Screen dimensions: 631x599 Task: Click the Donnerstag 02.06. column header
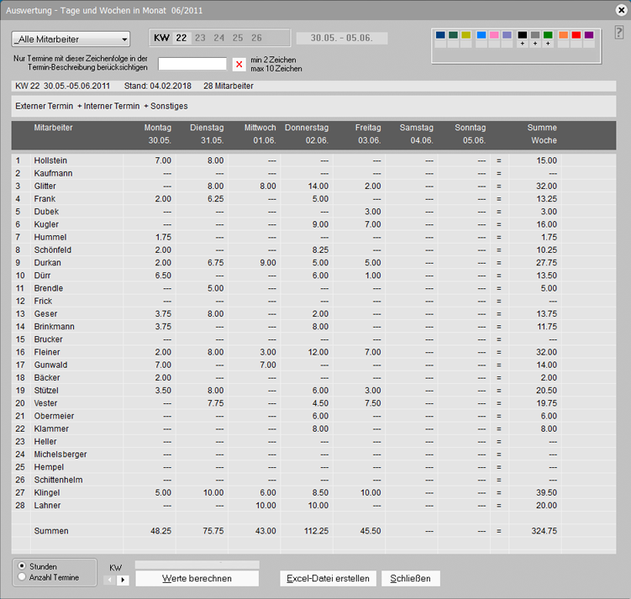[307, 134]
